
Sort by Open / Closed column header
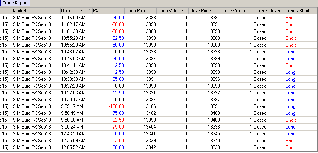269,11
